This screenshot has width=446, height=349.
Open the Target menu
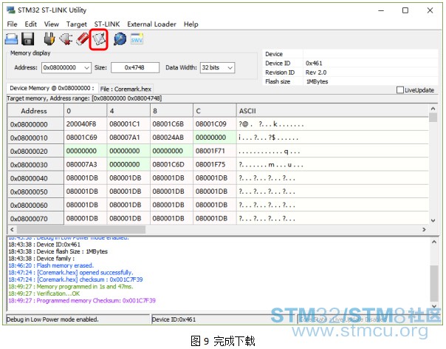click(x=77, y=24)
